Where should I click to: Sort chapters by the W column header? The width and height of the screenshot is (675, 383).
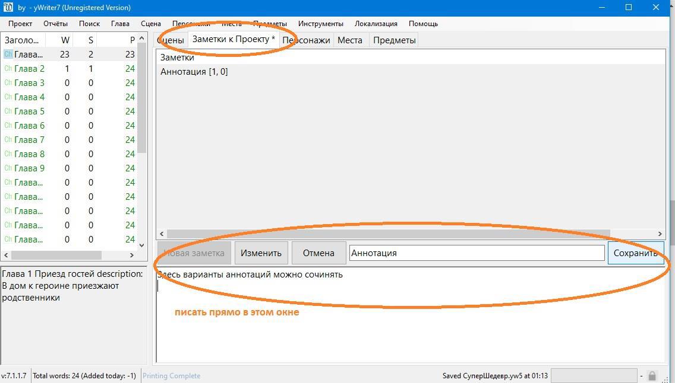[x=65, y=40]
